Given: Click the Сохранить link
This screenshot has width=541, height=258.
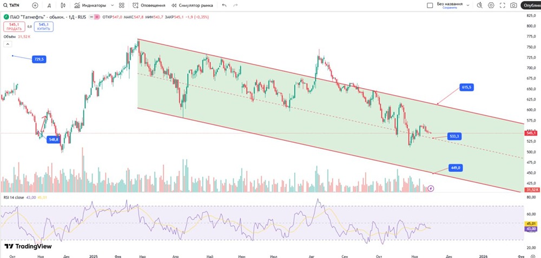Looking at the screenshot, I should pyautogui.click(x=450, y=8).
